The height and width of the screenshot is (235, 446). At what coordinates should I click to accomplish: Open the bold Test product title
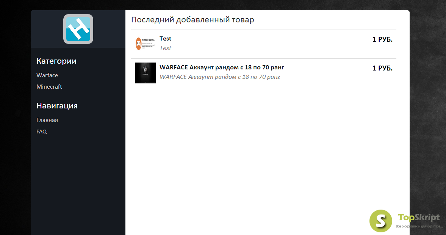pos(165,39)
